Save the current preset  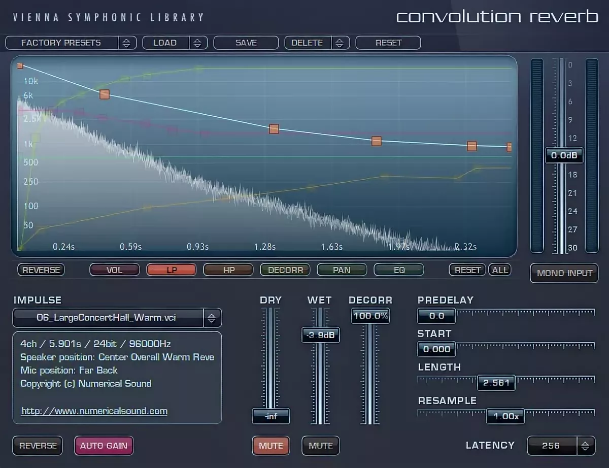coord(246,43)
